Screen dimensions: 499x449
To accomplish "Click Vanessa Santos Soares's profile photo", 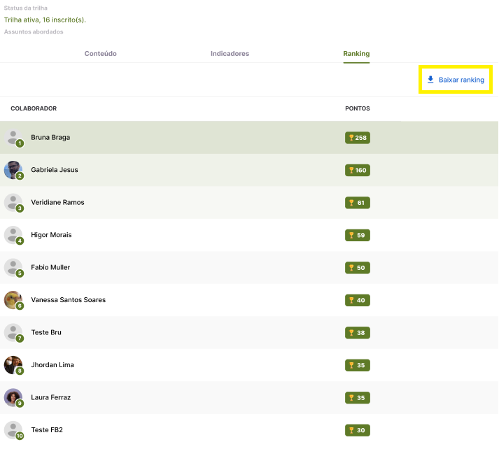I will [13, 300].
